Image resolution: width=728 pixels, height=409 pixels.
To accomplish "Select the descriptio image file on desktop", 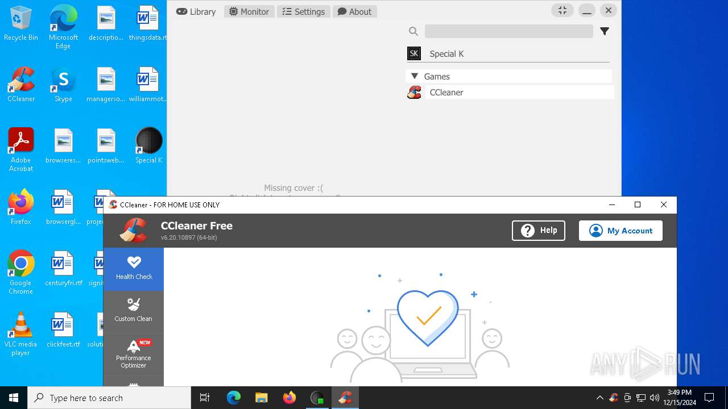I will 106,24.
